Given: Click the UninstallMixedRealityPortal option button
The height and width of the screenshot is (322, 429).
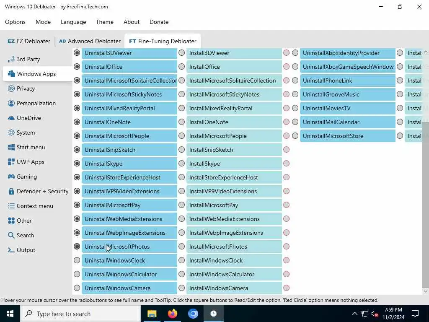Looking at the screenshot, I should (x=129, y=109).
